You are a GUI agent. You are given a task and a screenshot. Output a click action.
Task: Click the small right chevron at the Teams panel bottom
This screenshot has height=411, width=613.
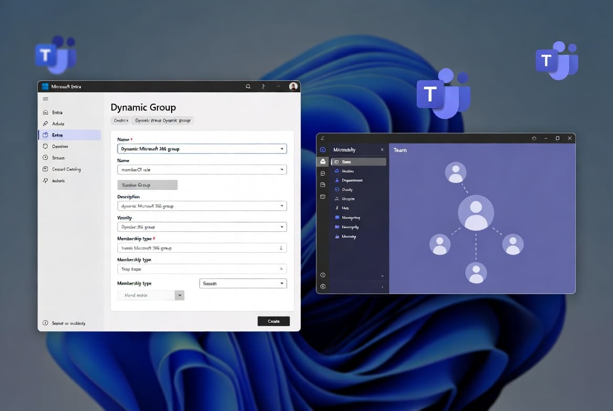coord(382,287)
